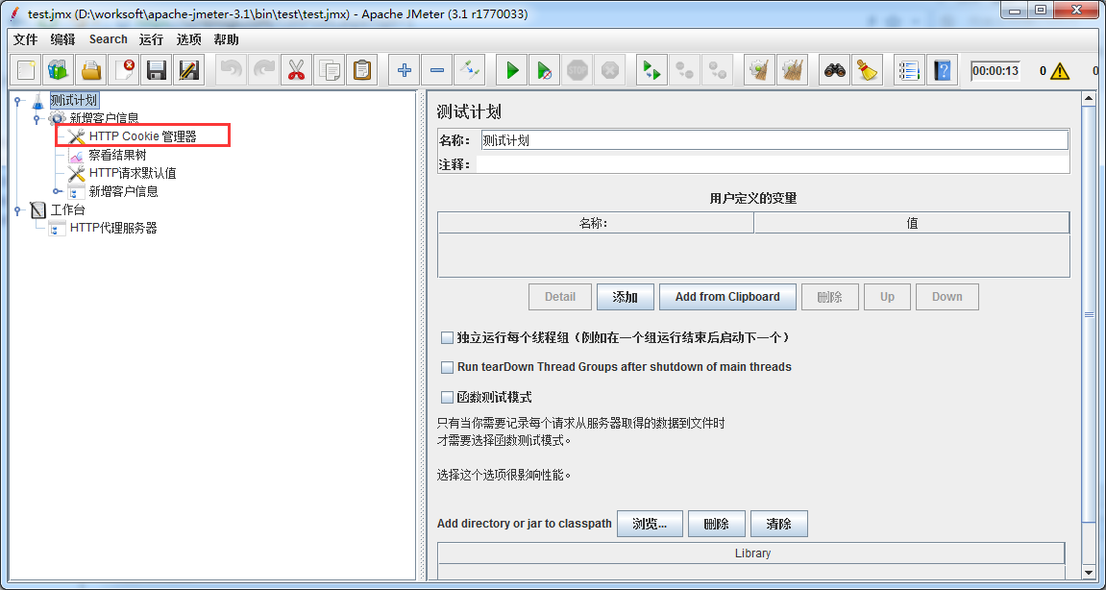Image resolution: width=1106 pixels, height=590 pixels.
Task: Click the Undo arrow icon
Action: (232, 70)
